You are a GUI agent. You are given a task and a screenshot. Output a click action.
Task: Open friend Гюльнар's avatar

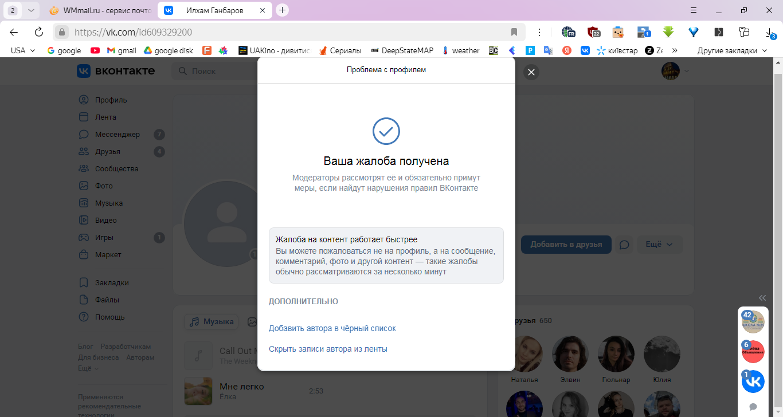616,354
